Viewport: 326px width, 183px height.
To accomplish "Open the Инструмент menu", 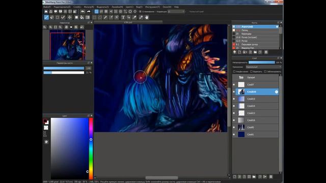I will [x=153, y=7].
